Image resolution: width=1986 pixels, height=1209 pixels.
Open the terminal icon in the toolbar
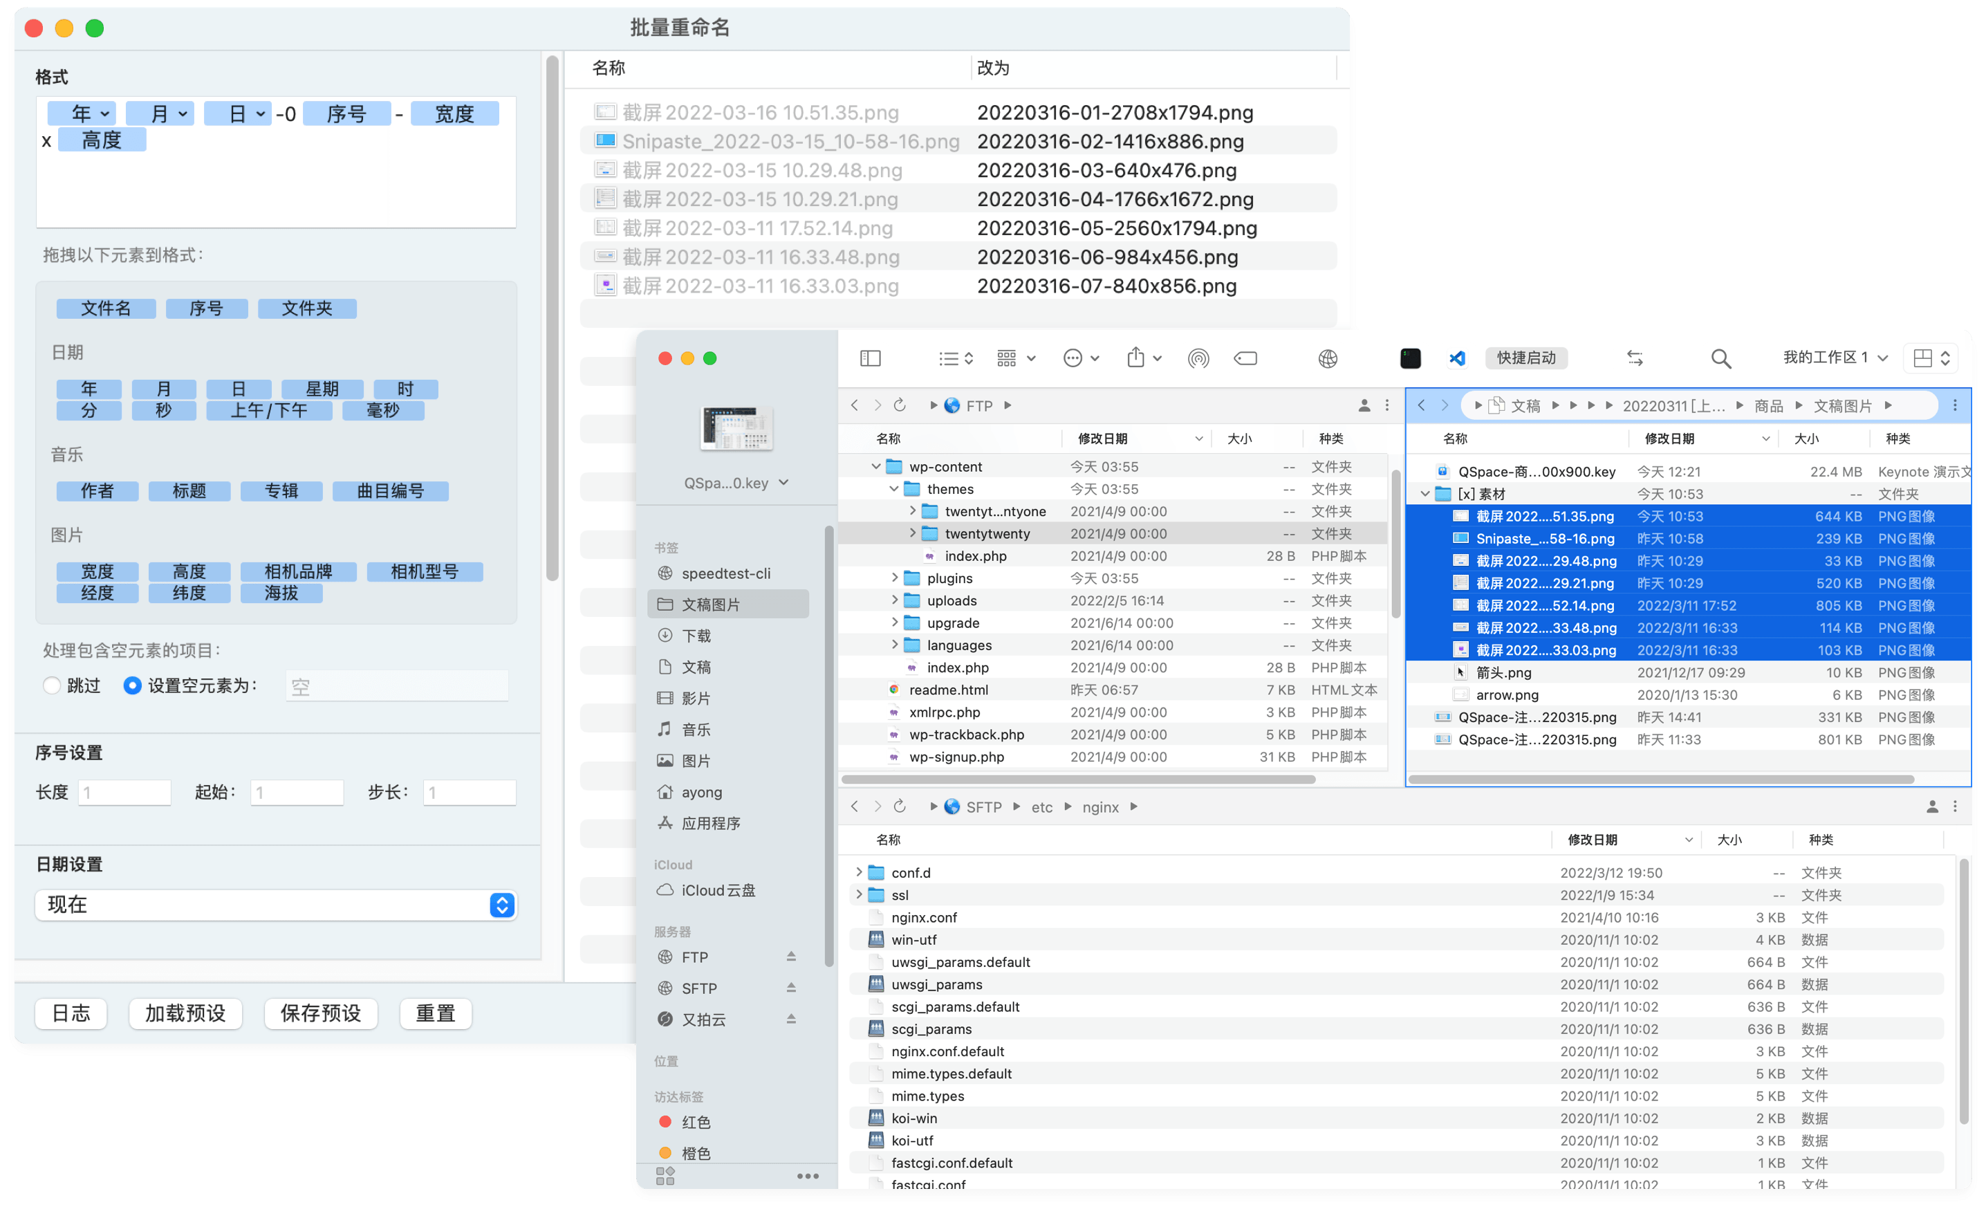tap(1410, 358)
